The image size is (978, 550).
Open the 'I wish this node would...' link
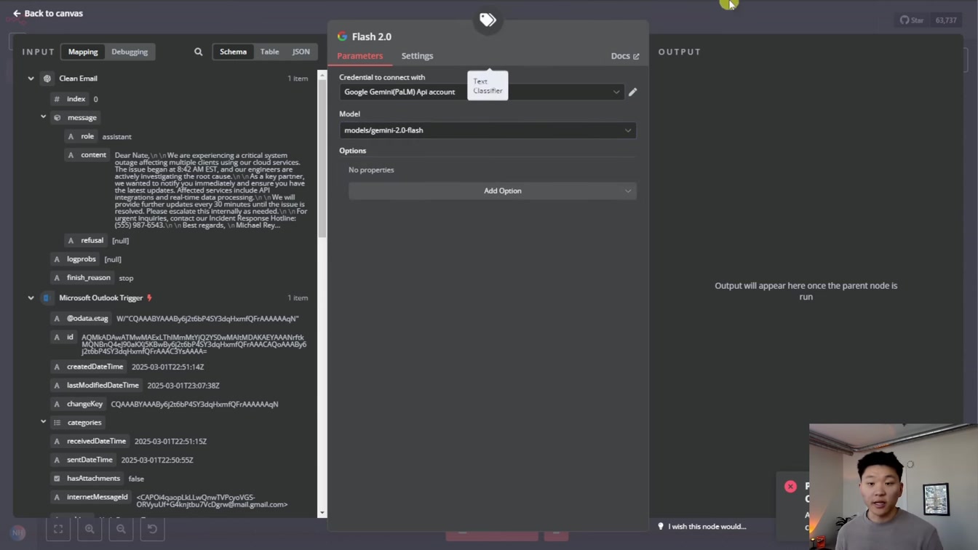(702, 527)
